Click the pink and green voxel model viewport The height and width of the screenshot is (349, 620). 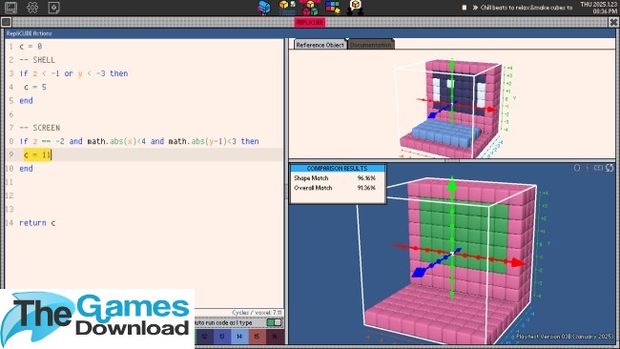452,254
